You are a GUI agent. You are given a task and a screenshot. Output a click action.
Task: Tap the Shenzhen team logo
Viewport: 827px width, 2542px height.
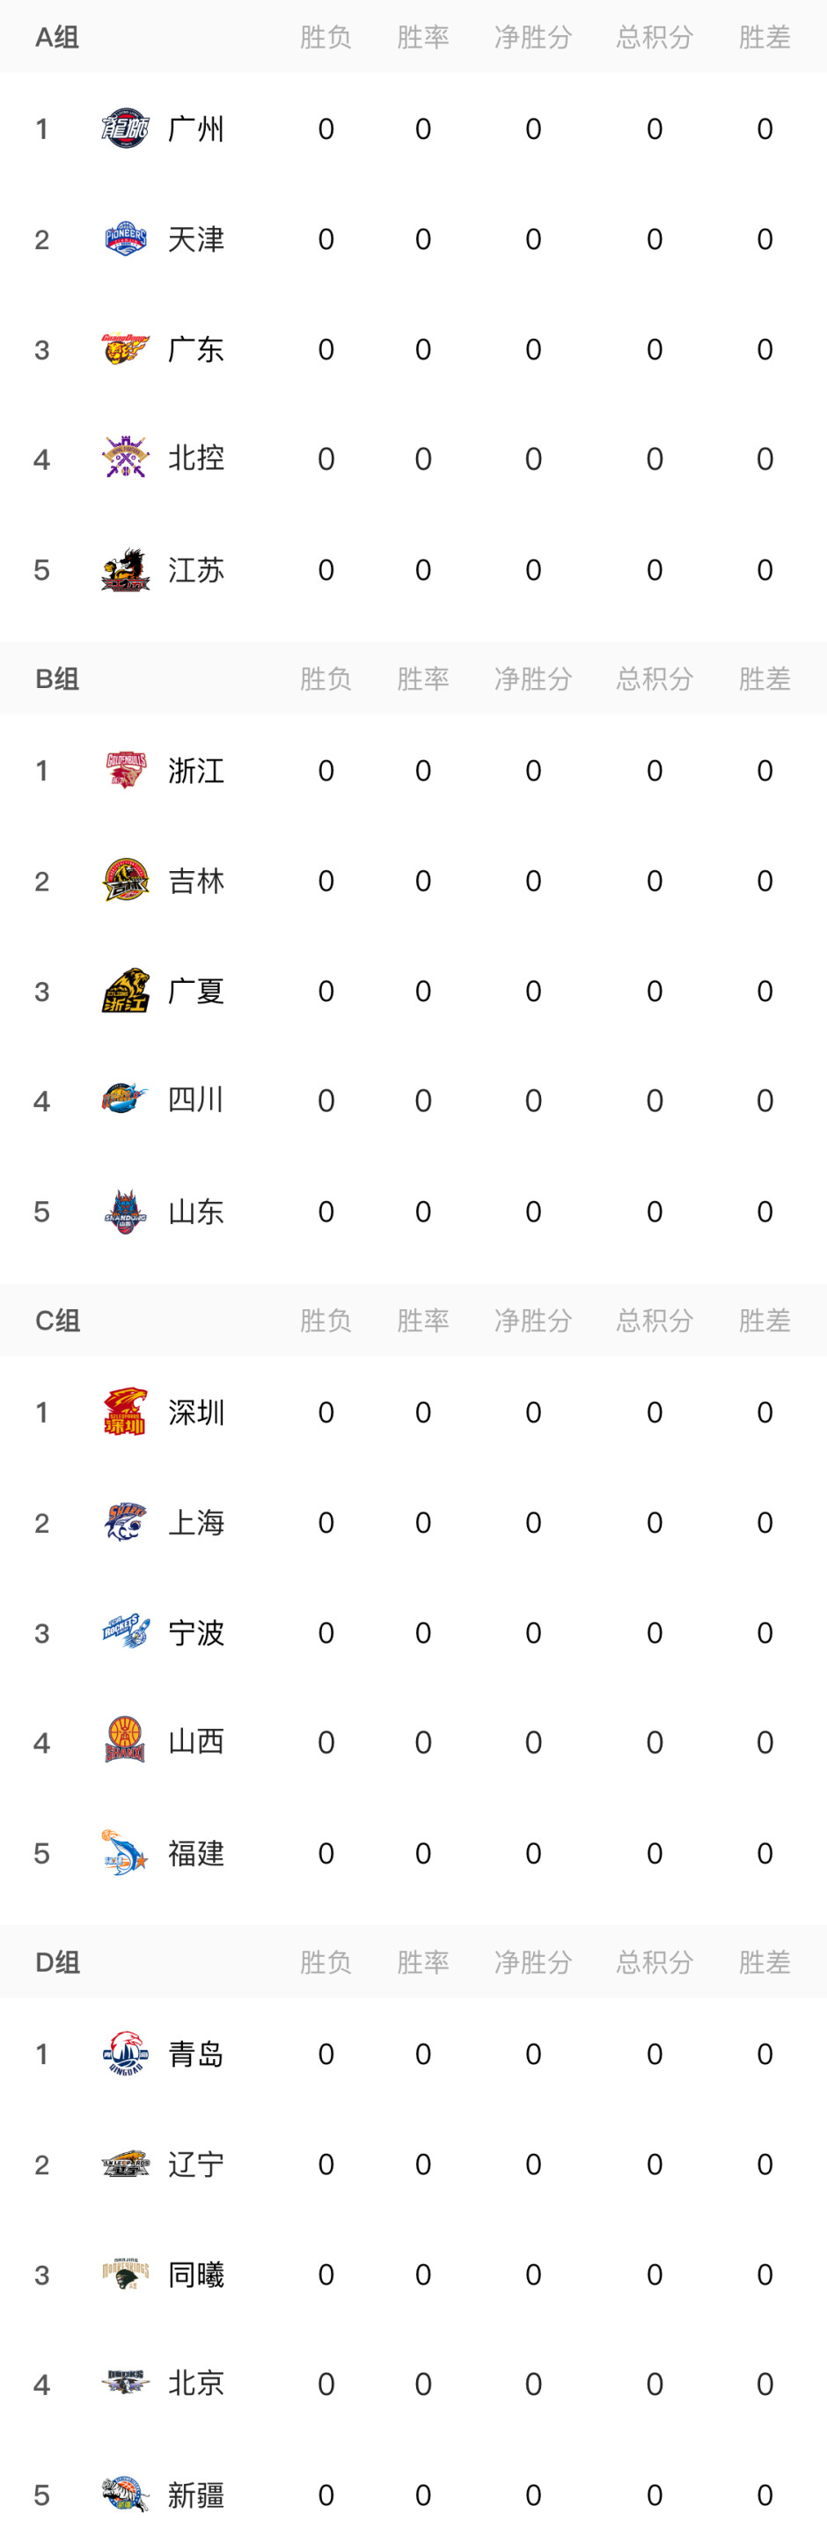[x=125, y=1412]
